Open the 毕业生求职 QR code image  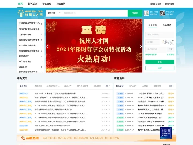tap(162, 13)
